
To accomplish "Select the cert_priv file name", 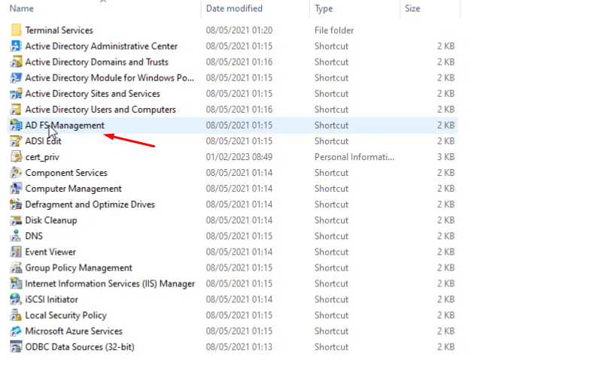I will [x=42, y=157].
